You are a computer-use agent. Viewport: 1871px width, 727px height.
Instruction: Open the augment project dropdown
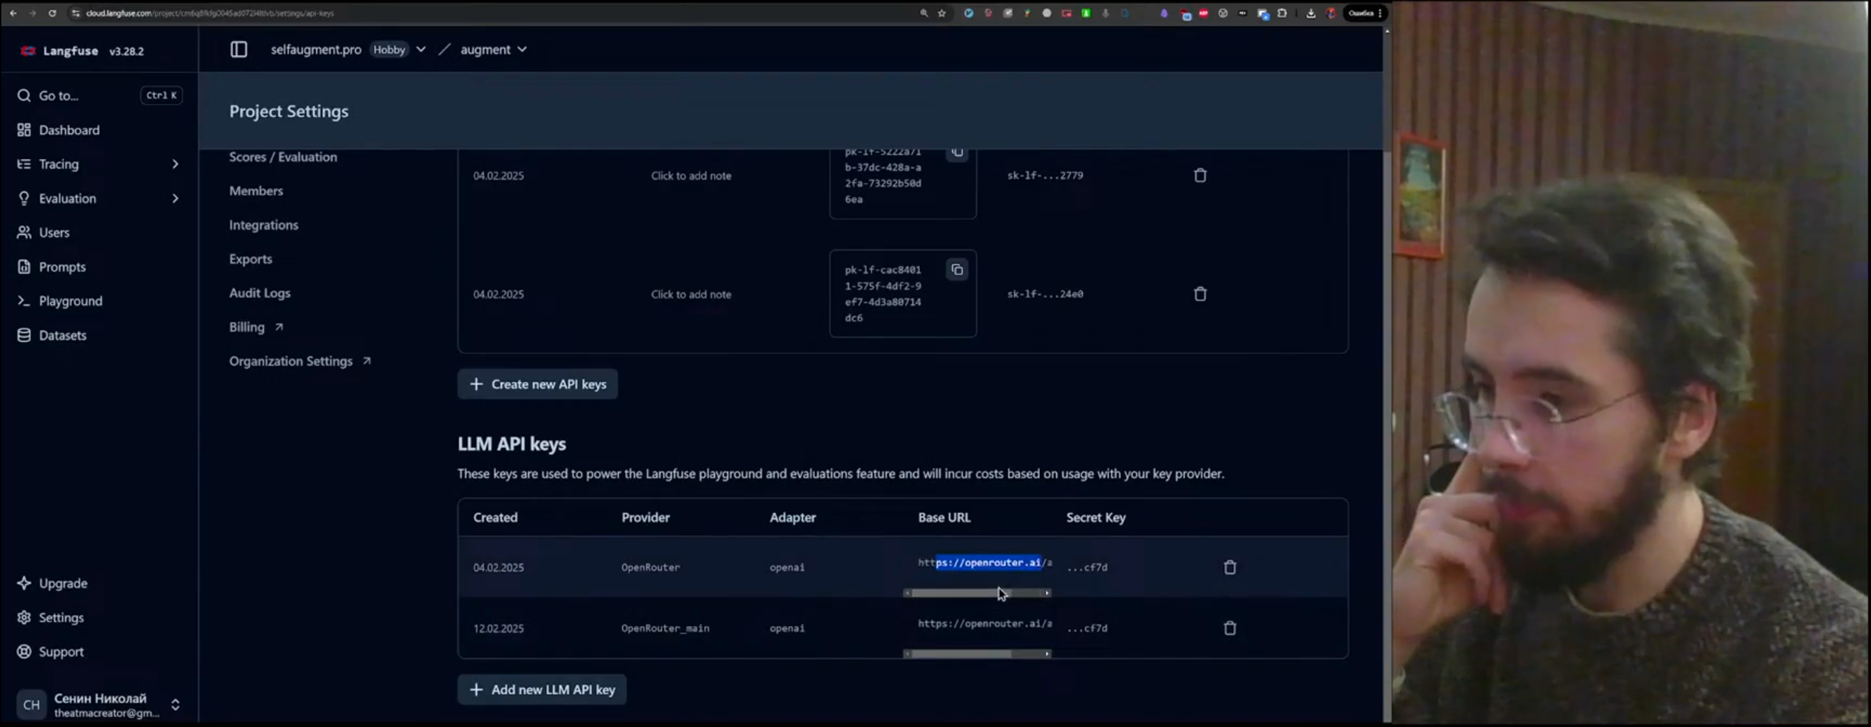(x=493, y=49)
